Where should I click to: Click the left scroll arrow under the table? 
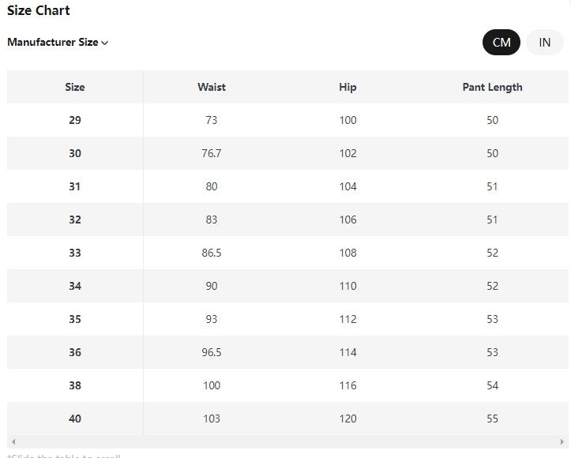[13, 442]
